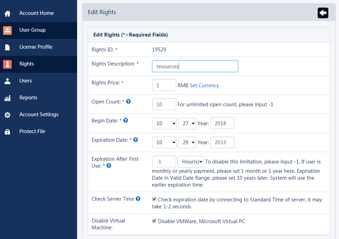The height and width of the screenshot is (239, 339).
Task: Uncheck Disable VMWare, Microsoft Virtual PC
Action: (155, 221)
